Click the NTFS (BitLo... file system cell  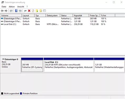53,24
